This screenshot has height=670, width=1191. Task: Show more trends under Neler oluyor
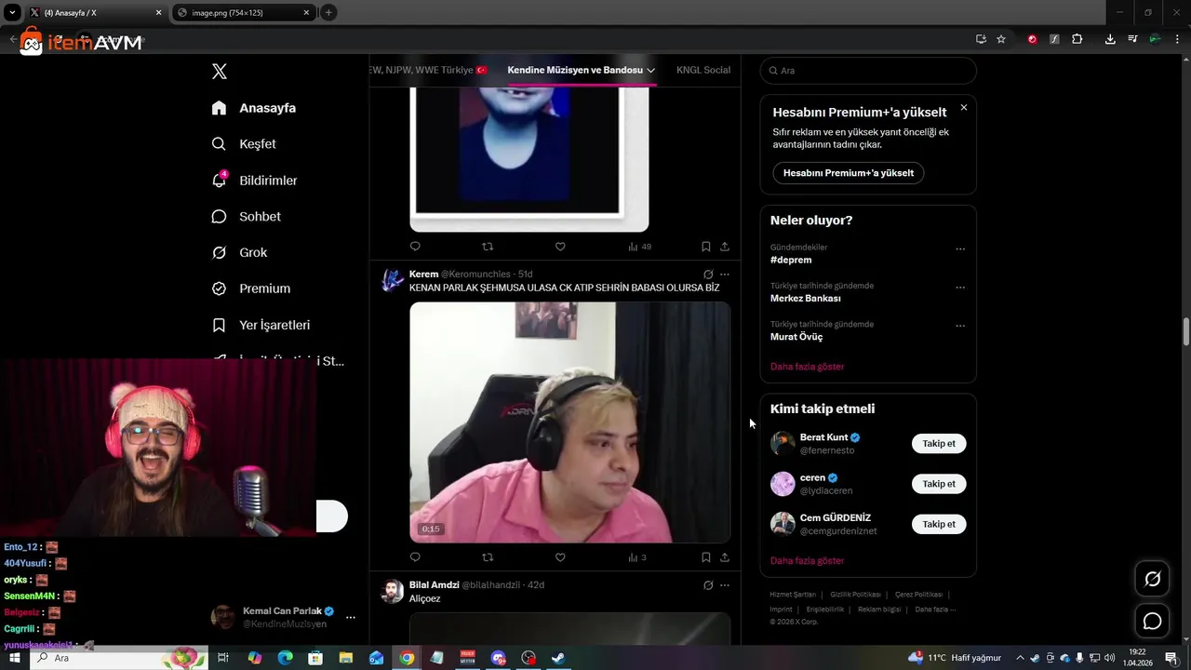[807, 367]
